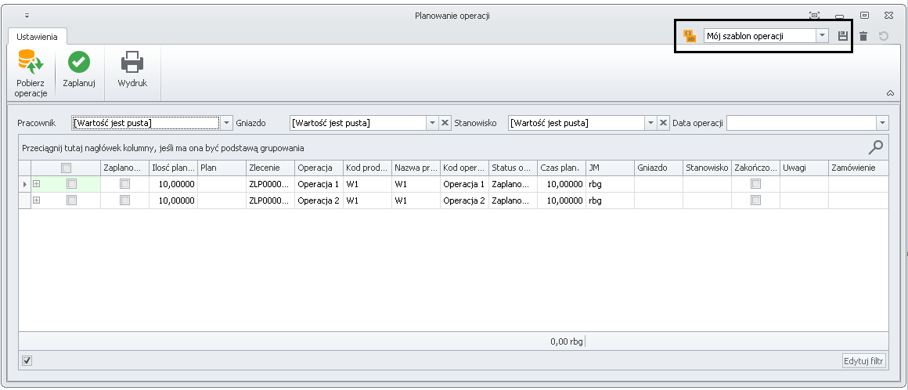Uncheck the filter-enabled checkbox at bottom left
This screenshot has width=908, height=390.
tap(27, 360)
